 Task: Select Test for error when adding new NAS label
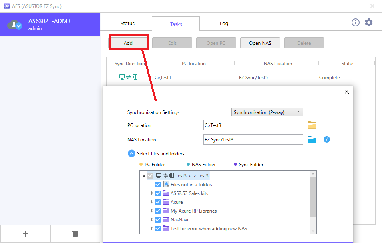point(209,228)
